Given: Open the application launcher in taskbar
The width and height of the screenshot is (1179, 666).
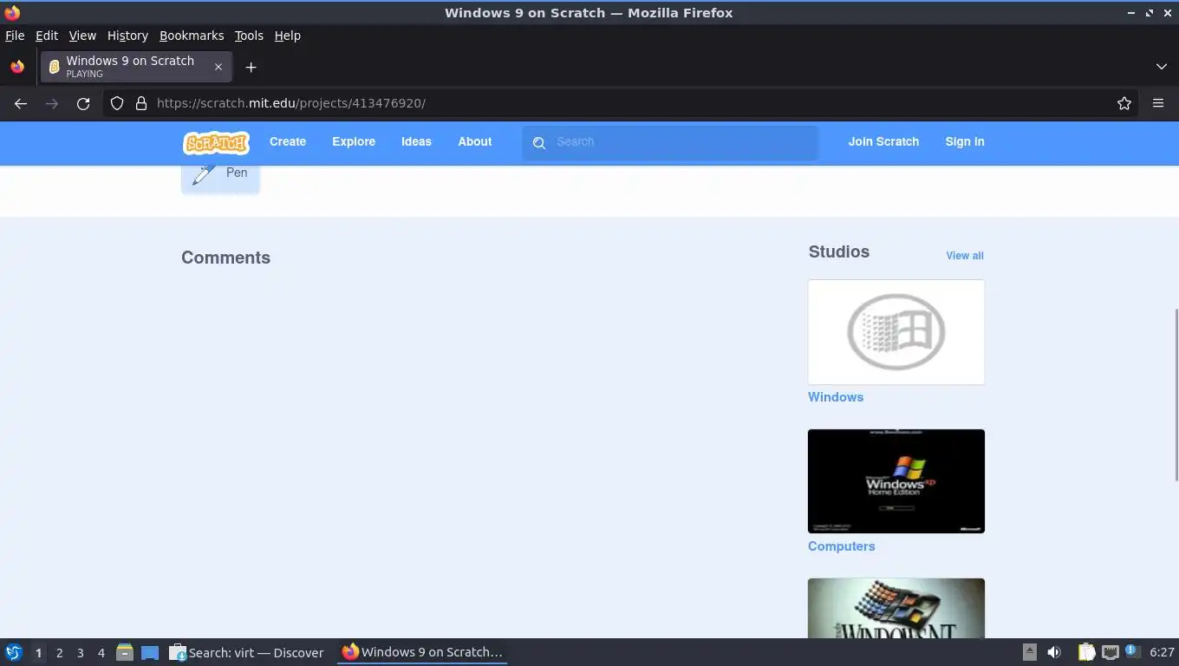Looking at the screenshot, I should pyautogui.click(x=14, y=652).
